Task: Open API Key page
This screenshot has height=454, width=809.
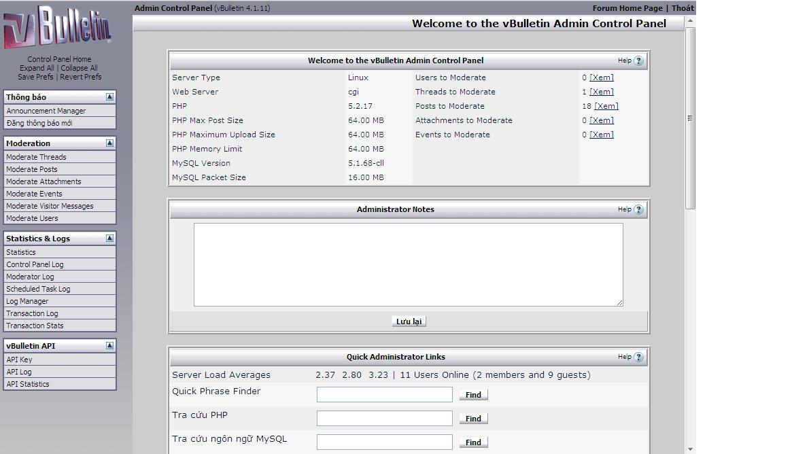Action: tap(59, 360)
